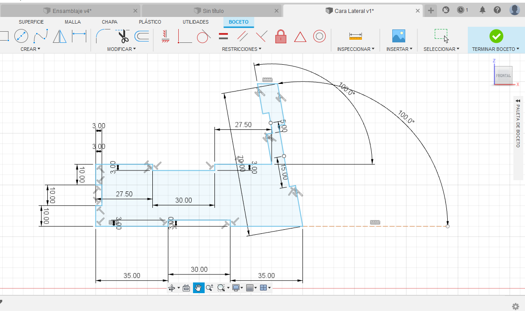Close the Sin título tab
This screenshot has height=311, width=525.
(277, 11)
